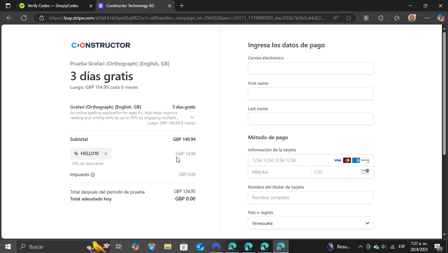Image resolution: width=448 pixels, height=253 pixels.
Task: Focus the Last name field
Action: click(x=311, y=119)
